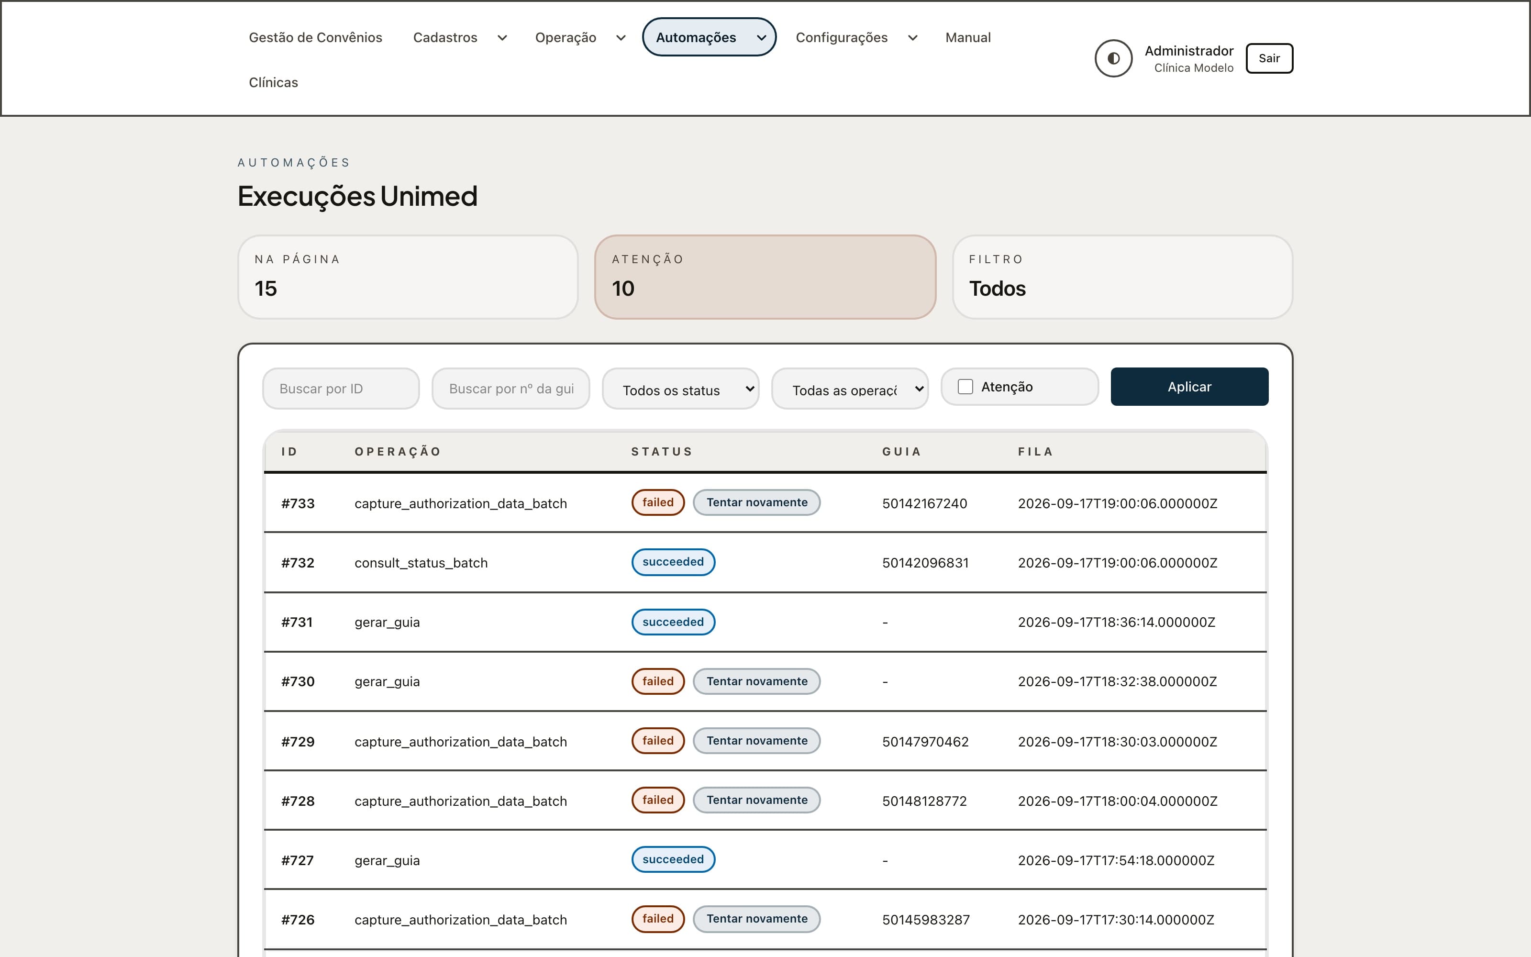The height and width of the screenshot is (957, 1531).
Task: Retry execution #729 with Tentar novamente
Action: (756, 741)
